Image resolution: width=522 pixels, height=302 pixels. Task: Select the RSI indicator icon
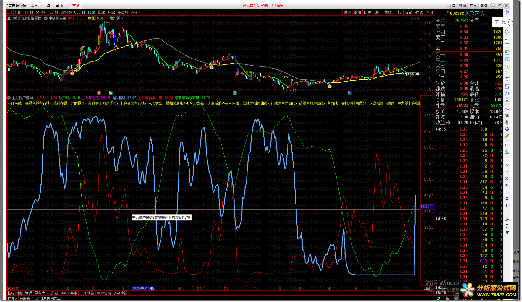507,116
